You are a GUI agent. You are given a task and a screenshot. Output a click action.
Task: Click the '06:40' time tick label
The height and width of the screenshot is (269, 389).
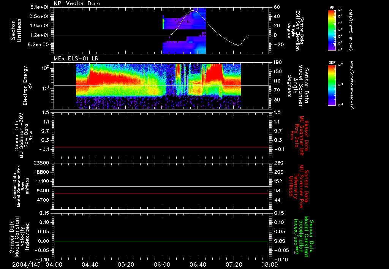[198, 264]
